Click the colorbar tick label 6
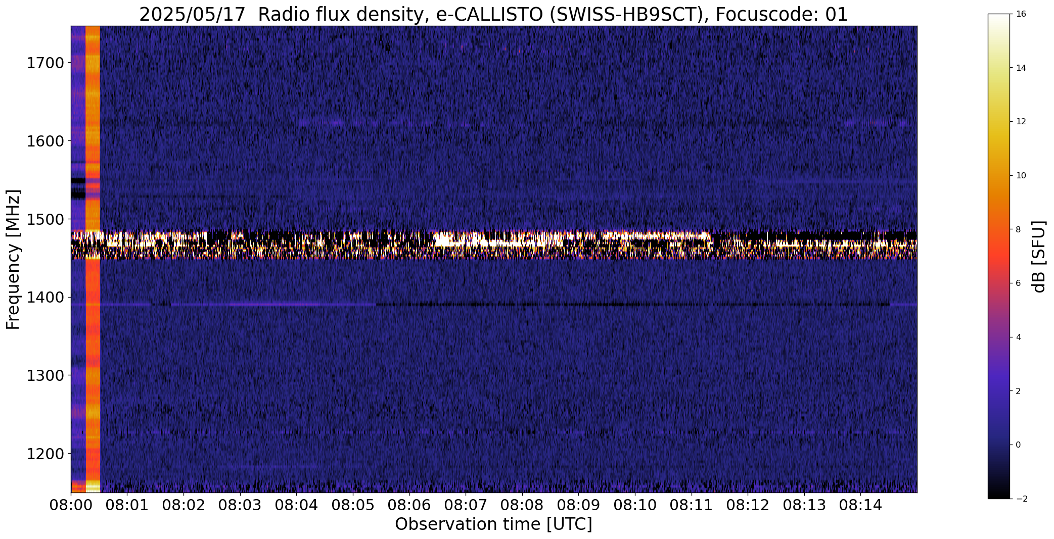Viewport: 1054px width, 539px height. (1018, 283)
